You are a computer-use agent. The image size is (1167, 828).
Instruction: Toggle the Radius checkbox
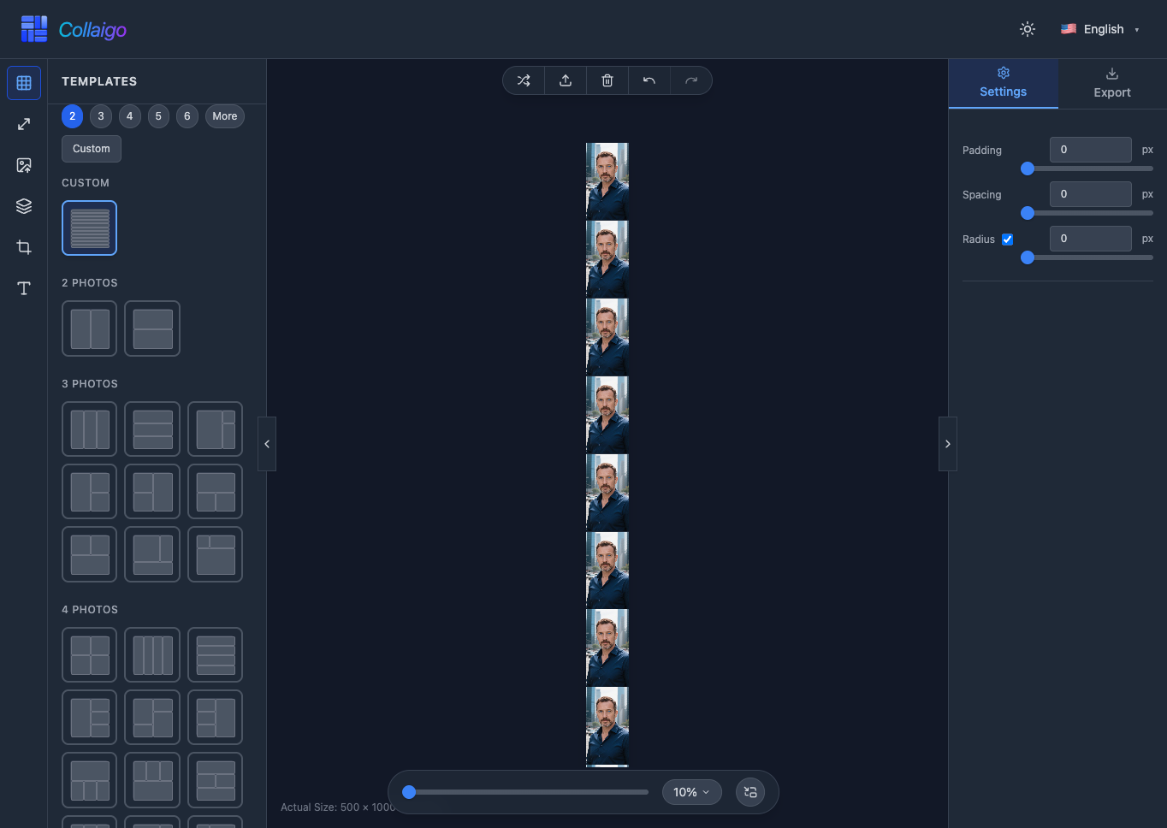(1008, 240)
